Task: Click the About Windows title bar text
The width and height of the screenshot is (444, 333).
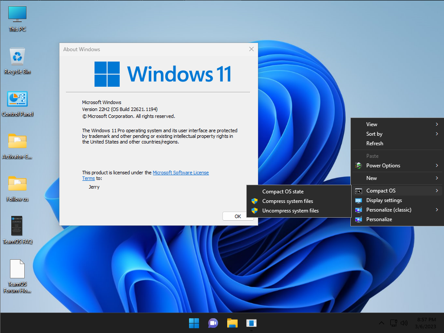Action: 82,49
